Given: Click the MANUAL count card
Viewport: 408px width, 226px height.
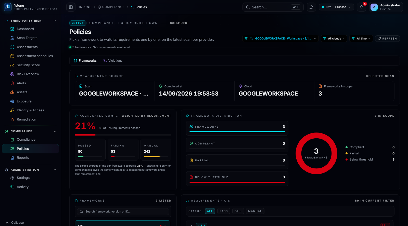Looking at the screenshot, I should pos(156,150).
